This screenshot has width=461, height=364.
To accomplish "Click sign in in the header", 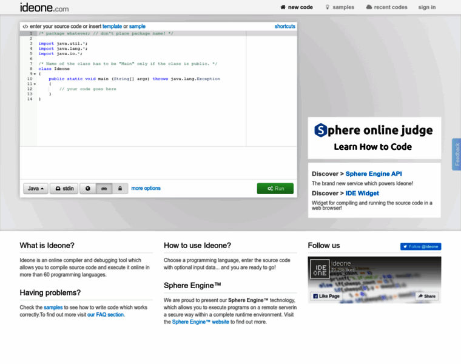I will (x=427, y=7).
